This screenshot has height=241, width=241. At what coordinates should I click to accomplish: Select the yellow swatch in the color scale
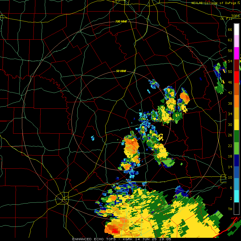tap(236, 125)
